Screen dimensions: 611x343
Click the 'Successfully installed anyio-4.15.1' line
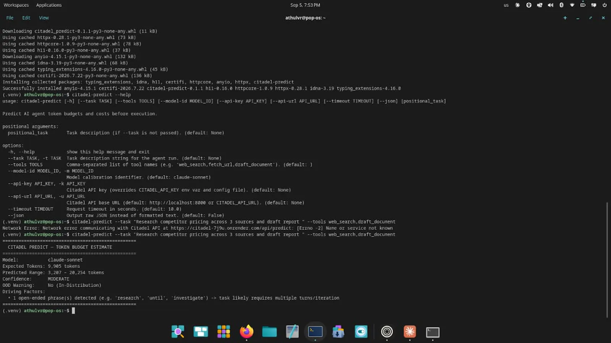coord(202,88)
